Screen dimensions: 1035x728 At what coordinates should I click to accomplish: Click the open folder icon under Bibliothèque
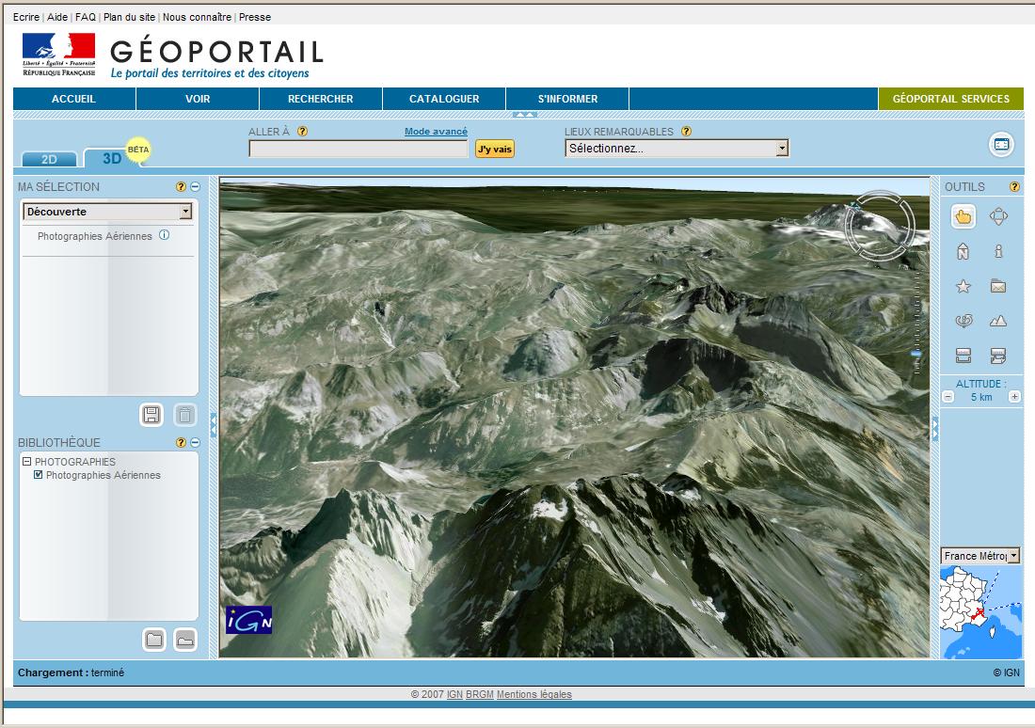pyautogui.click(x=184, y=640)
